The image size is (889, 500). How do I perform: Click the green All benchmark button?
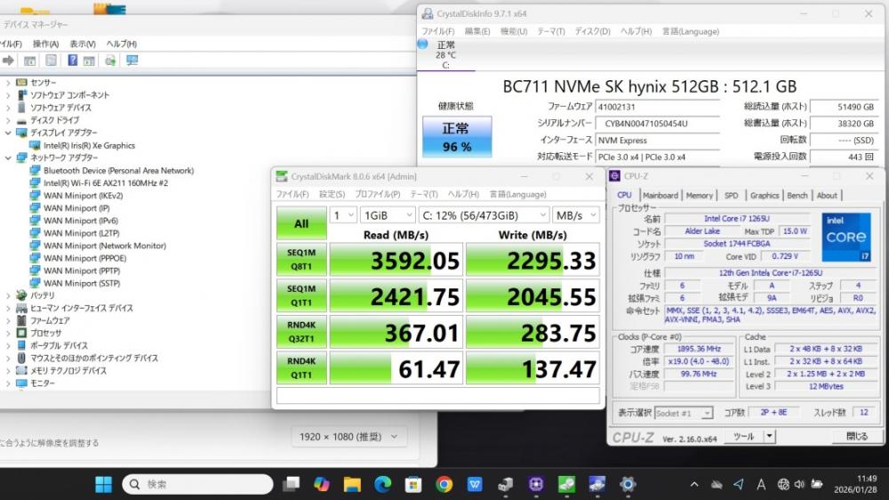pos(301,223)
